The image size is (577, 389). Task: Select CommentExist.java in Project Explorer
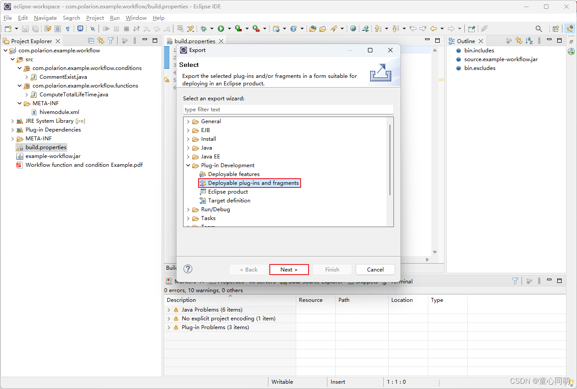(59, 77)
